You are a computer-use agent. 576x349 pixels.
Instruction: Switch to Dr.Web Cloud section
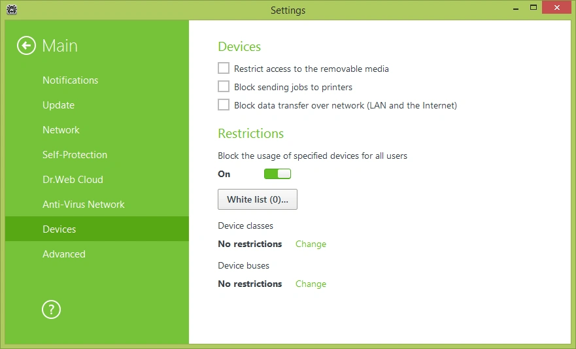73,180
